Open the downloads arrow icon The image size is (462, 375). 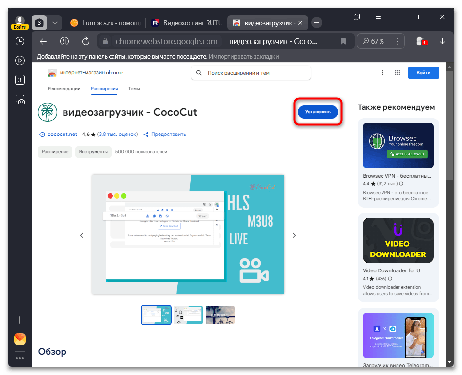tap(442, 42)
